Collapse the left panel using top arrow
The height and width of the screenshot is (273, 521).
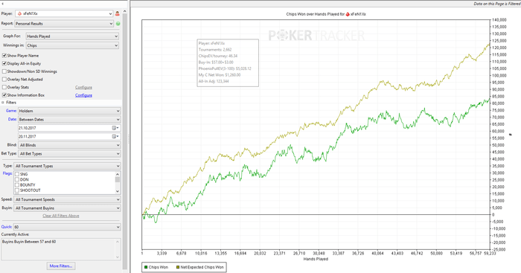pyautogui.click(x=2, y=4)
